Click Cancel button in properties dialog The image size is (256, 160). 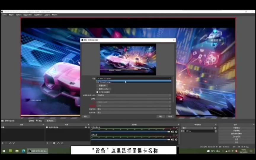coord(170,116)
